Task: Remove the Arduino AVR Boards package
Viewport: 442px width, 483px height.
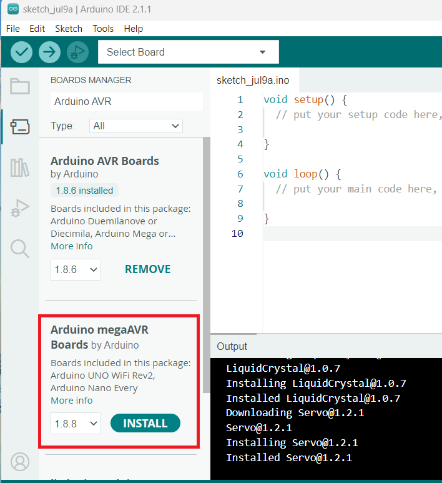Action: point(147,269)
